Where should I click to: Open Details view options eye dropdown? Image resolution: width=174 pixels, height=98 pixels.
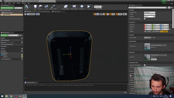172,8
